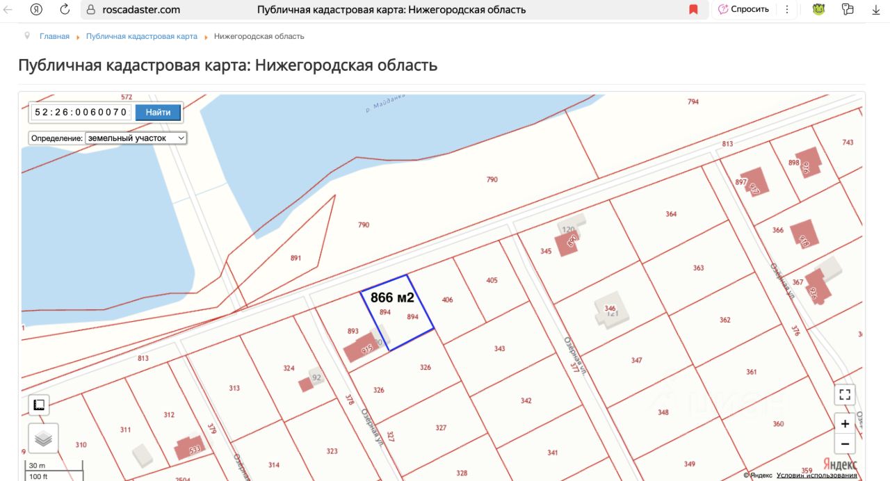Open the земельный участок dropdown
This screenshot has height=481, width=890.
(x=136, y=138)
